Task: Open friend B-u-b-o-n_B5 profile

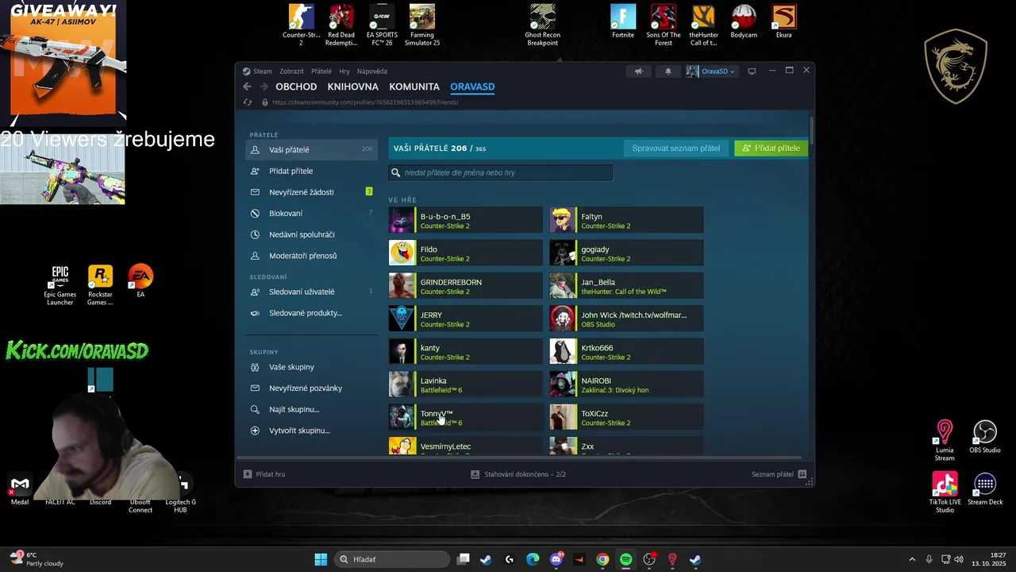Action: coord(466,220)
